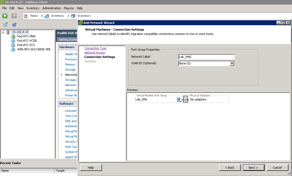
Task: Open the Plug-ins menu
Action: (x=69, y=8)
